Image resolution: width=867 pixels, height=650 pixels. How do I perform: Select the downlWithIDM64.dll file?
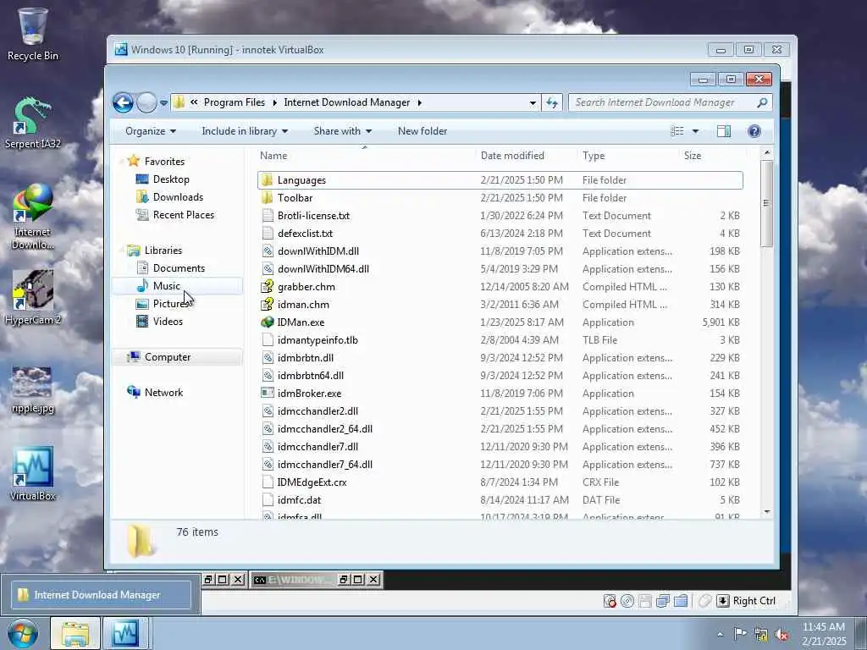[x=500, y=268]
